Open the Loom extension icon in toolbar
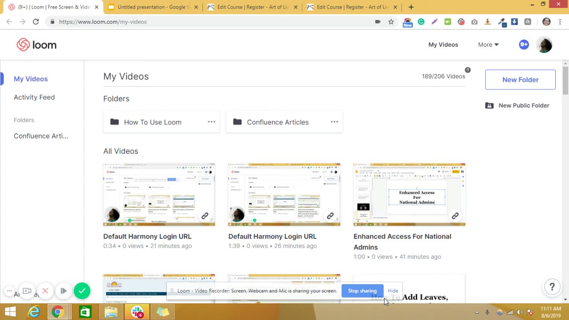The height and width of the screenshot is (320, 569). point(461,21)
